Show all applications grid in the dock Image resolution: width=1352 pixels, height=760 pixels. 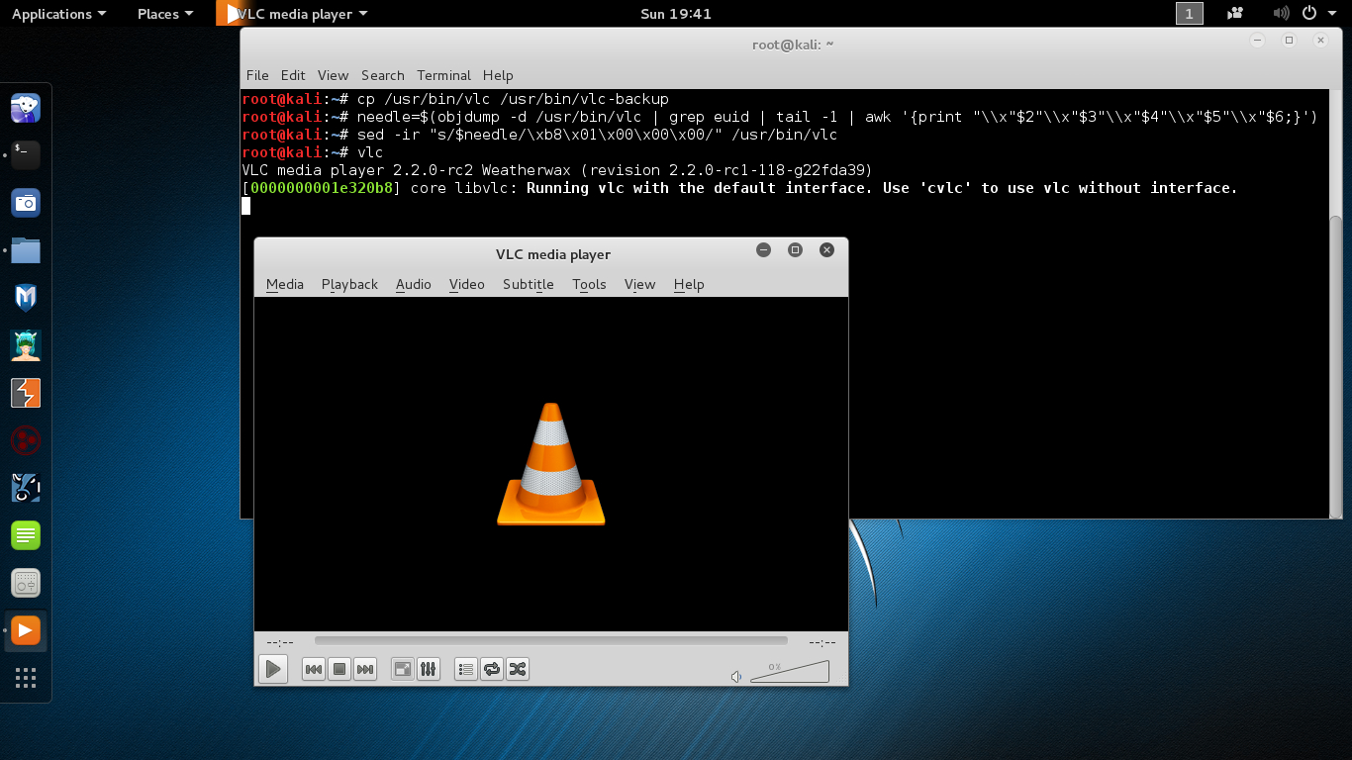26,678
